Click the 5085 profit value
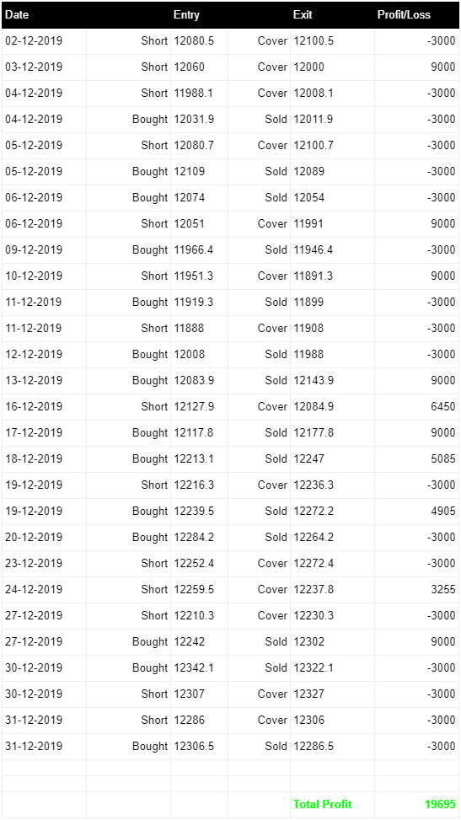 point(442,458)
